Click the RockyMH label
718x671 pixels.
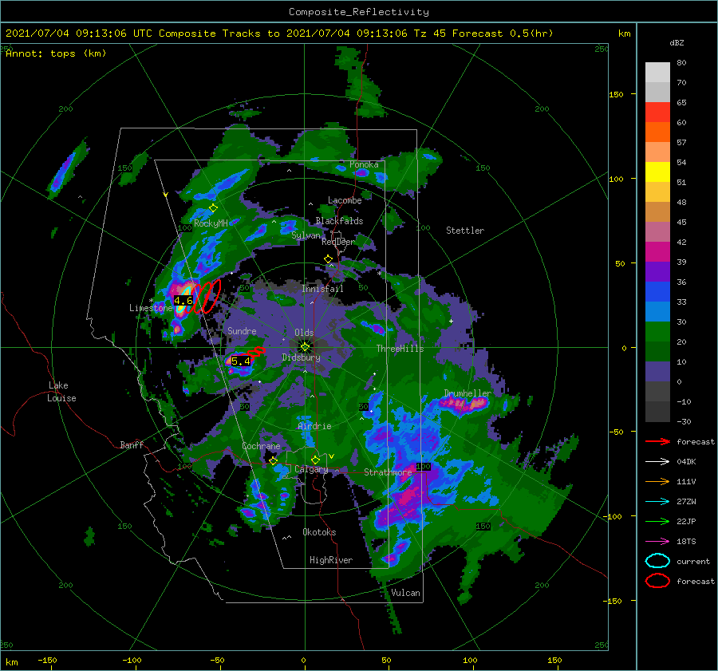pyautogui.click(x=211, y=223)
